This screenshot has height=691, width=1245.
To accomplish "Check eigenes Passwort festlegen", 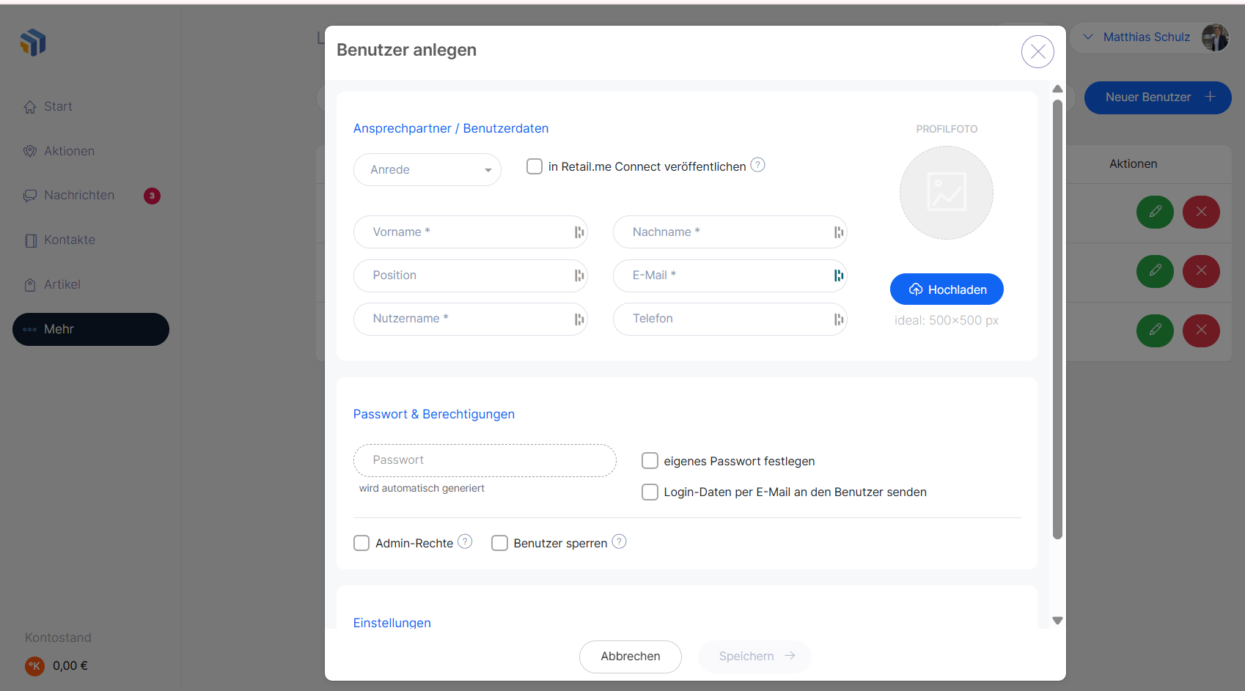I will coord(650,460).
